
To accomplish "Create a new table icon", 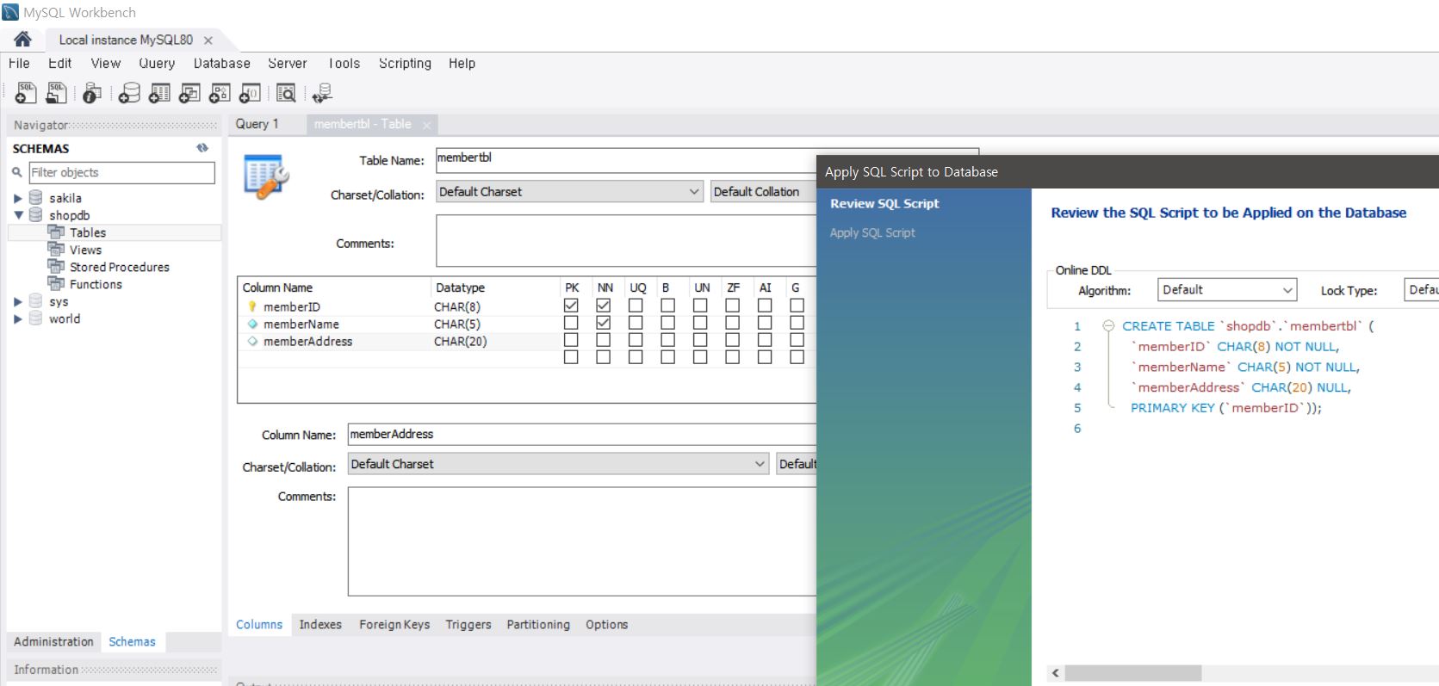I will 159,93.
